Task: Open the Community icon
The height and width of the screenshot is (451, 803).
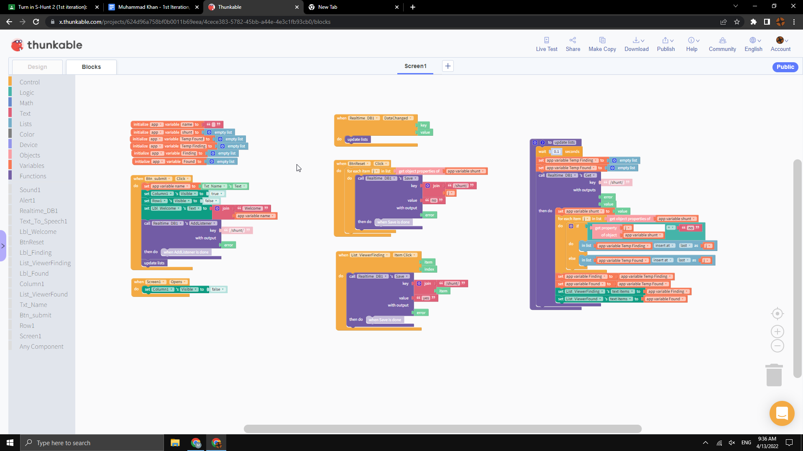Action: pos(722,41)
